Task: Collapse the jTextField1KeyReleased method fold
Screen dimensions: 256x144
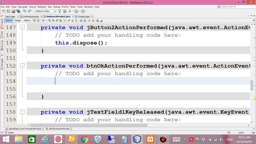Action: click(x=22, y=112)
